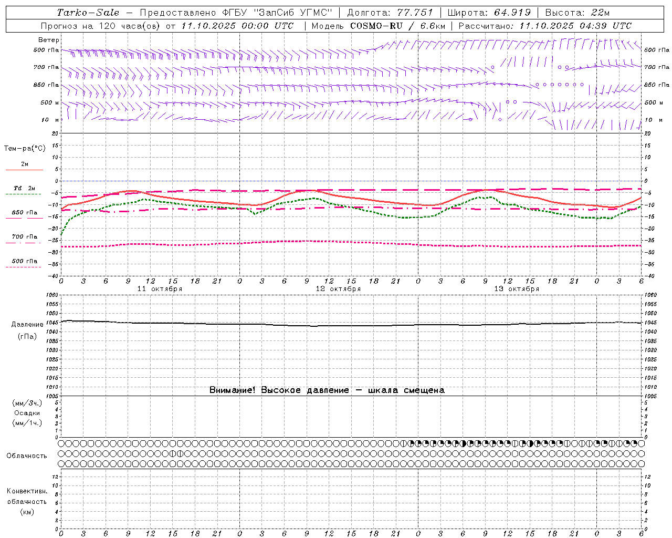Click the 850 гПа temperature legend entry
Screen dimensions: 672x538
coord(25,213)
